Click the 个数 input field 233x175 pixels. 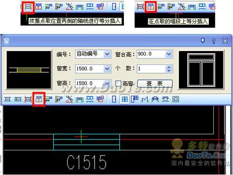click(x=151, y=69)
